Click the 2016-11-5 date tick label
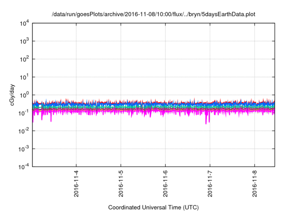This screenshot has height=212, width=303. pyautogui.click(x=121, y=184)
